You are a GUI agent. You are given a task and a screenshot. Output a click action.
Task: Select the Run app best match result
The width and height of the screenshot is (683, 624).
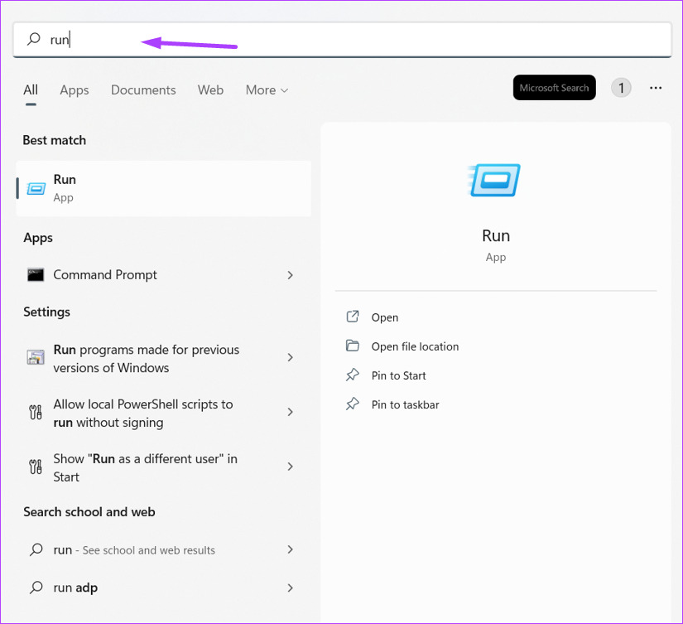(x=163, y=188)
